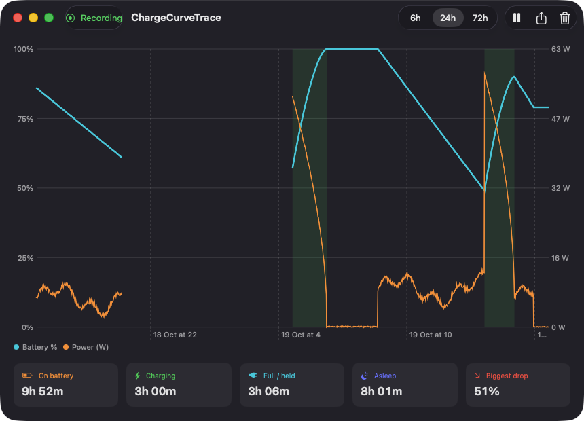
Task: Close the ChargeCurveTrace window
Action: click(18, 18)
